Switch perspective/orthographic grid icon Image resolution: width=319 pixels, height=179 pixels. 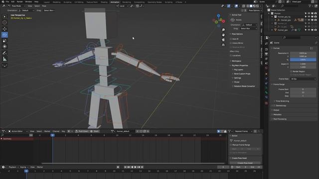[x=223, y=45]
